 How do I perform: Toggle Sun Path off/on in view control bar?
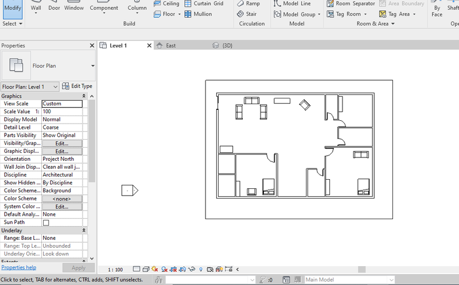tap(155, 269)
